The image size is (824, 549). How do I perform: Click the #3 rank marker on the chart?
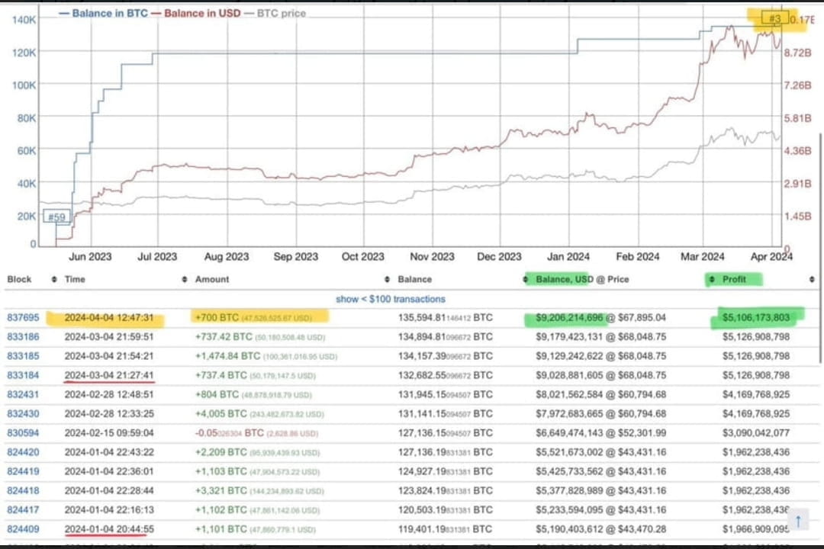click(775, 19)
